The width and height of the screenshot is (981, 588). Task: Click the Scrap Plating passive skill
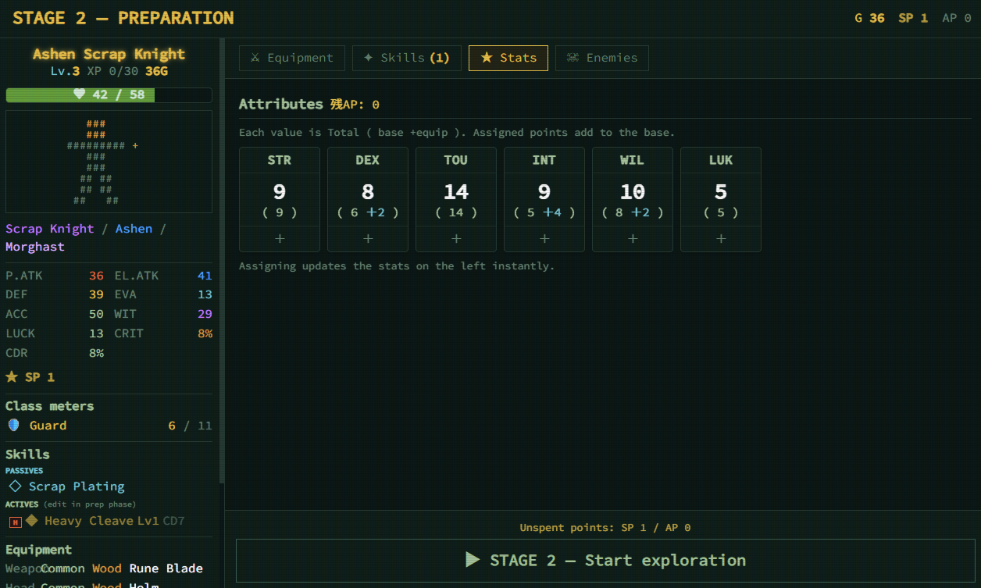(77, 486)
